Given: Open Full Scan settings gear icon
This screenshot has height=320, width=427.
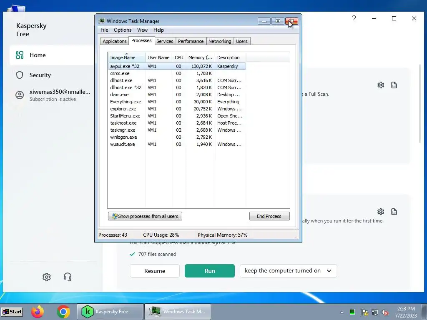Looking at the screenshot, I should pyautogui.click(x=381, y=85).
